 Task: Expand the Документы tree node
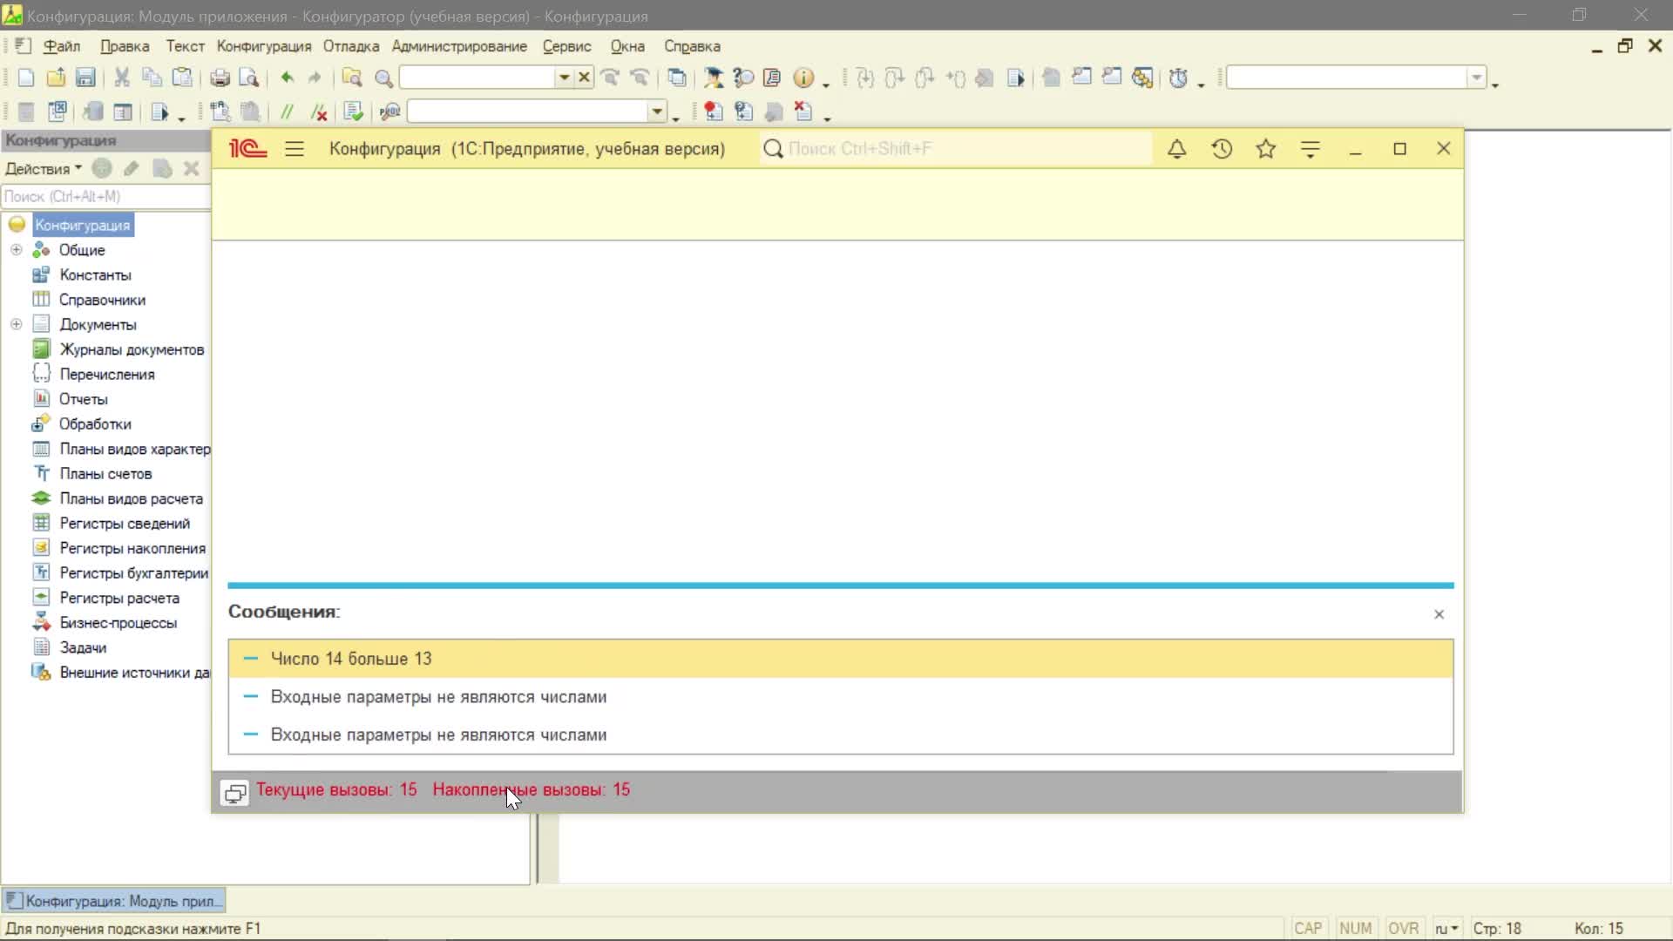pos(17,324)
